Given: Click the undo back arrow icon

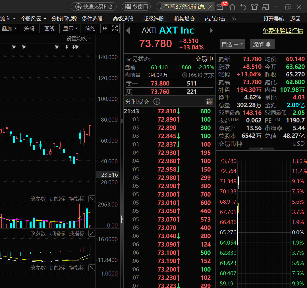Looking at the screenshot, I should (x=243, y=7).
